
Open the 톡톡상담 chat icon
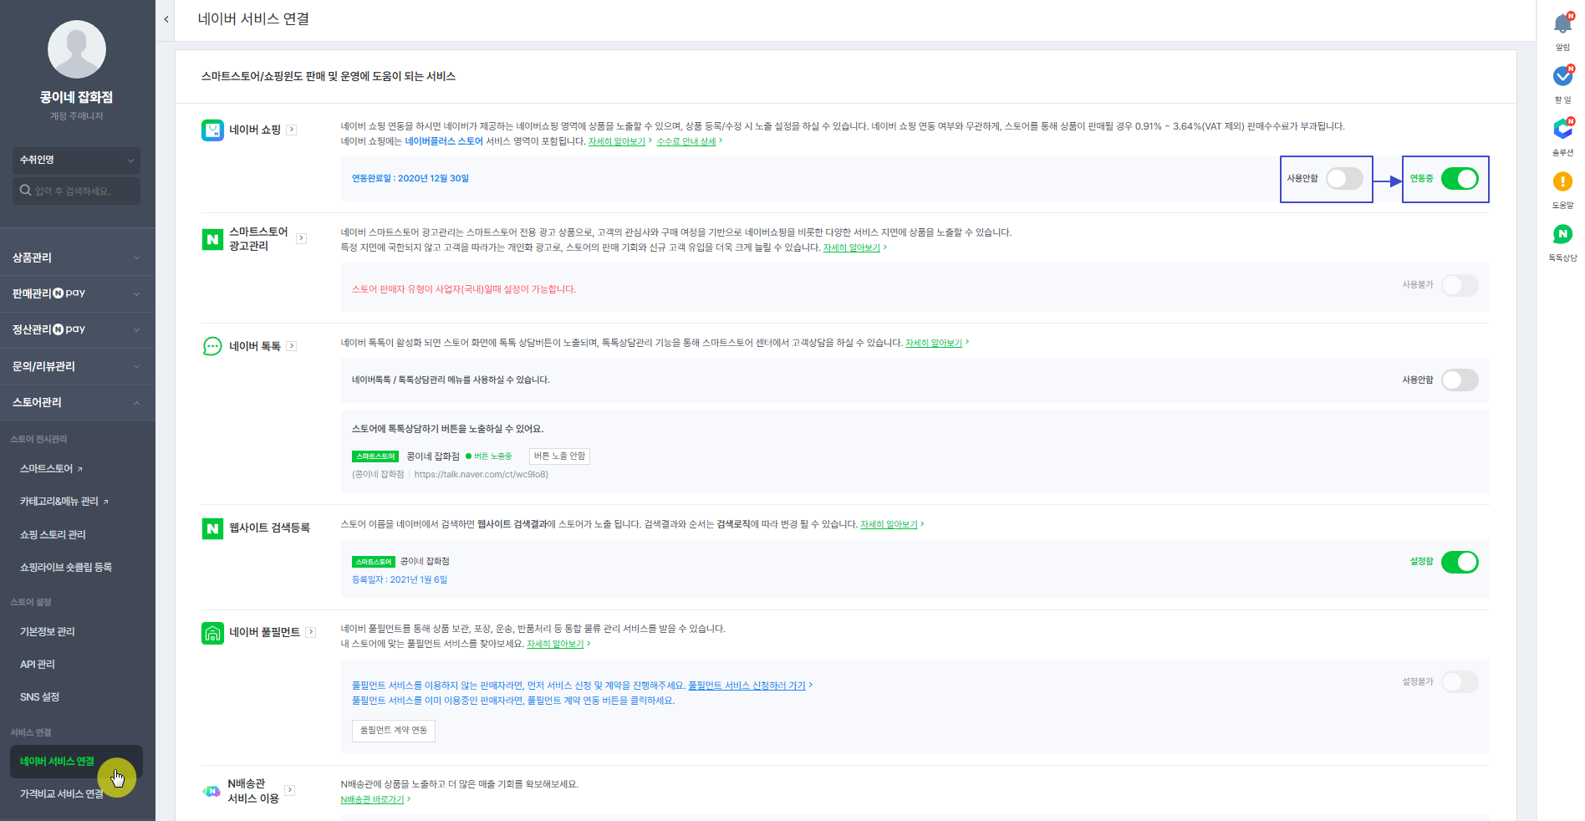point(1562,234)
